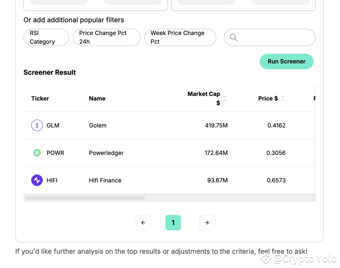Click the POWR Powerledger coin icon
340x268 pixels.
tap(37, 153)
